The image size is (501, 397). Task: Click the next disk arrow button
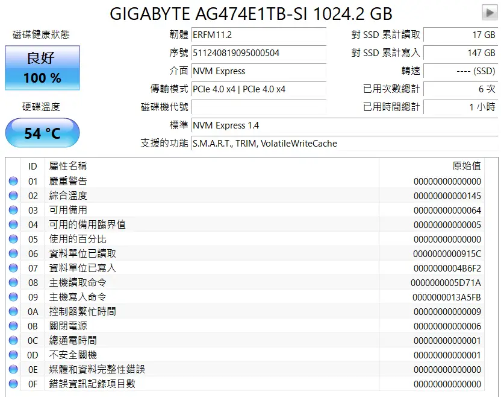489,13
